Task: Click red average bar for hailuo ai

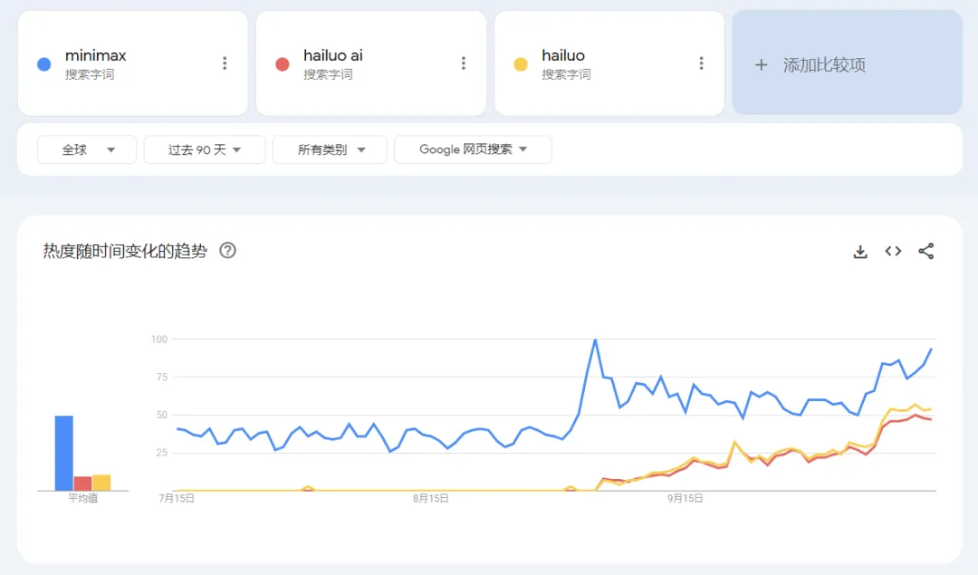Action: pos(83,484)
